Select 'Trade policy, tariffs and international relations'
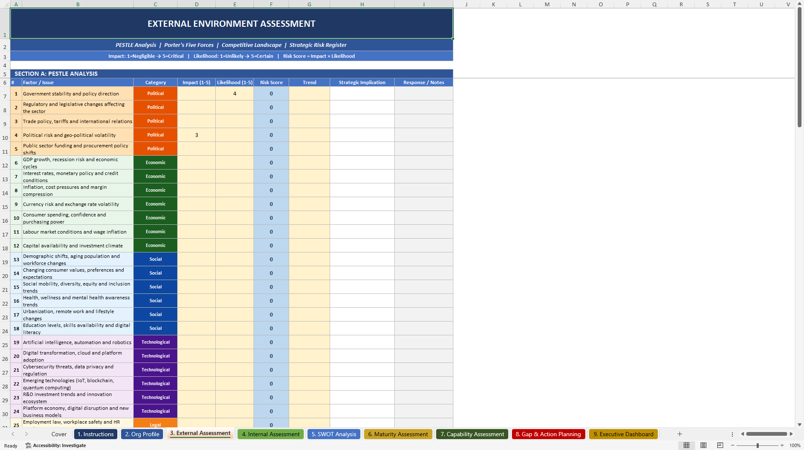Viewport: 804px width, 450px height. point(78,121)
